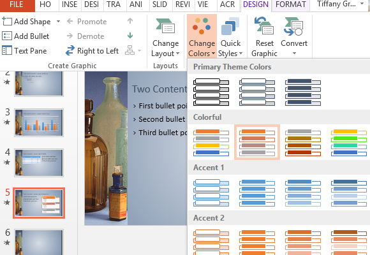
Task: Select the first Colorful Accent Colors swatch
Action: point(211,142)
